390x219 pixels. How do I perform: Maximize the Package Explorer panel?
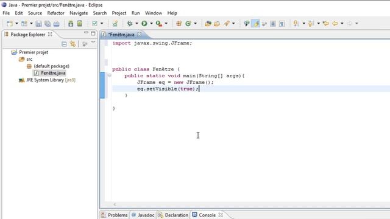click(x=93, y=33)
